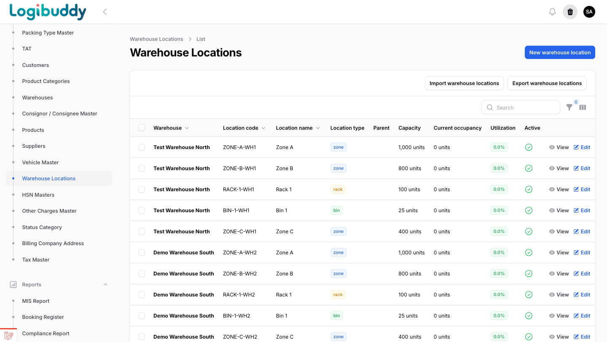Click New warehouse location button

(x=560, y=53)
